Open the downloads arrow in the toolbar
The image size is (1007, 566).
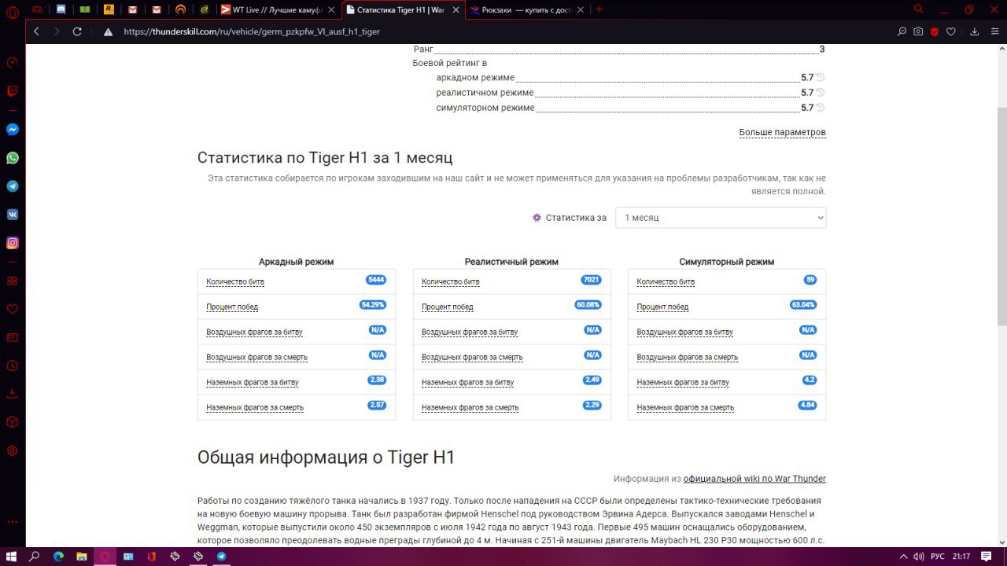974,32
